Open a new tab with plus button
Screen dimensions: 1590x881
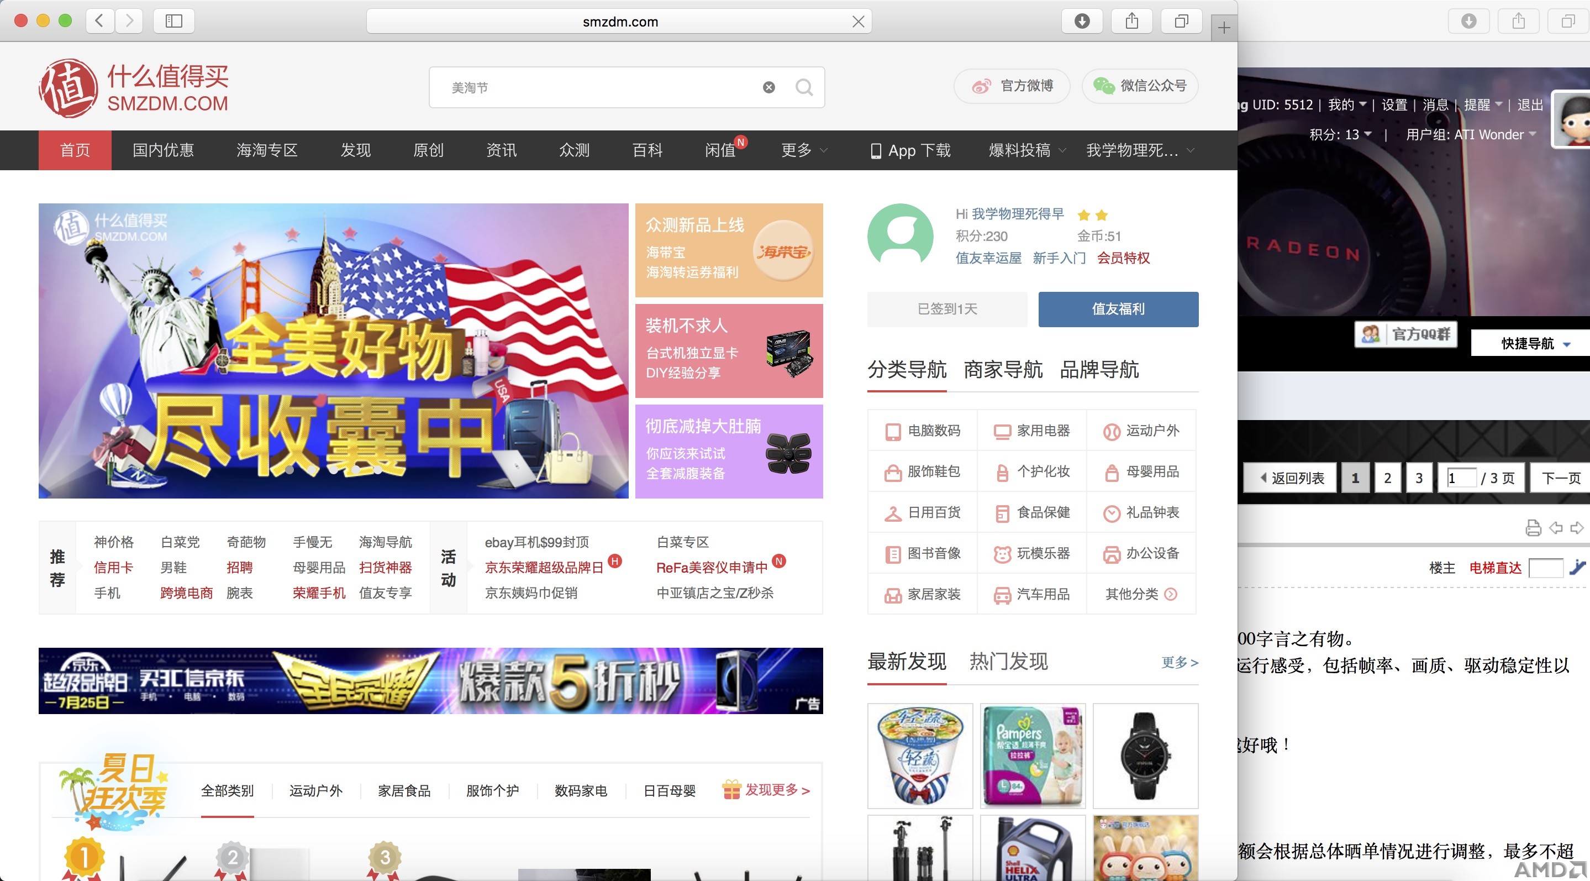tap(1224, 27)
